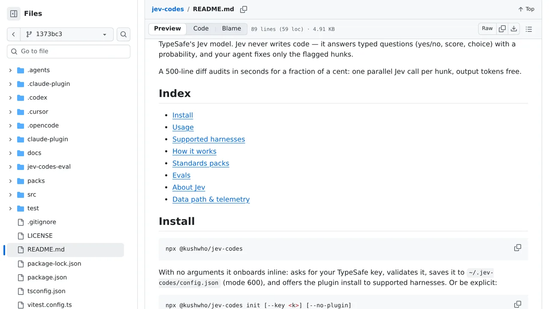Follow the Data path & telemetry link
The image size is (549, 309).
click(x=211, y=200)
